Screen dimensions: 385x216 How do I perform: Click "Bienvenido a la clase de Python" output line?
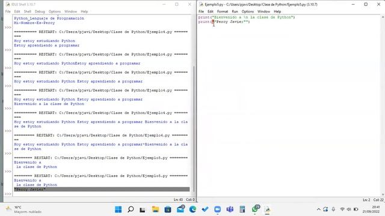click(49, 104)
